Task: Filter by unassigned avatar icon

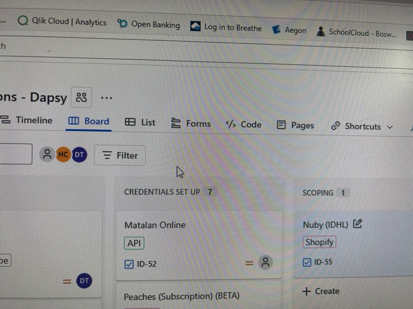Action: (47, 154)
